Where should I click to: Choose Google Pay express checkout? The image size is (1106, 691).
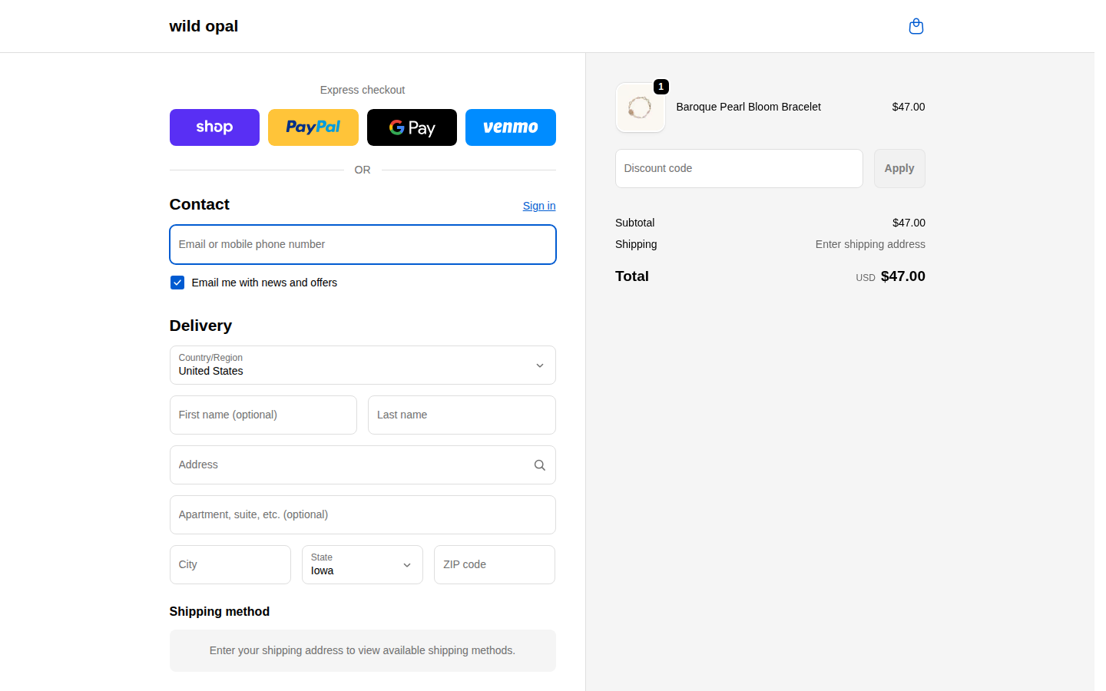412,127
